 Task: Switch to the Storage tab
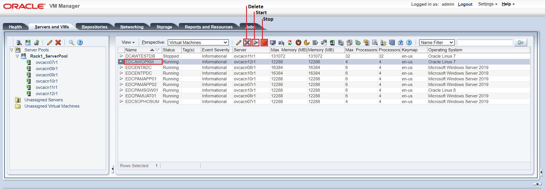coord(164,27)
